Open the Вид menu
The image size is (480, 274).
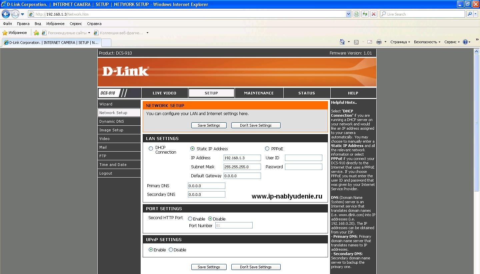(38, 24)
